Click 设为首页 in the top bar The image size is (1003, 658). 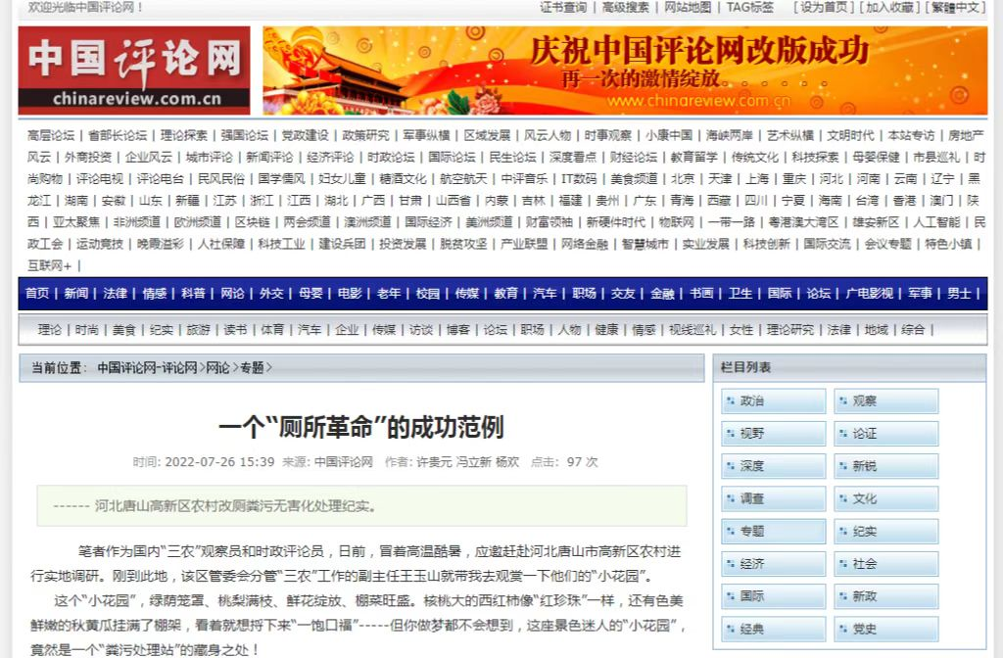pos(824,8)
